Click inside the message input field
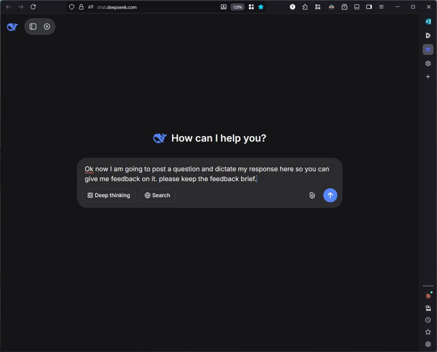Screen dimensions: 437x352 (x=209, y=173)
